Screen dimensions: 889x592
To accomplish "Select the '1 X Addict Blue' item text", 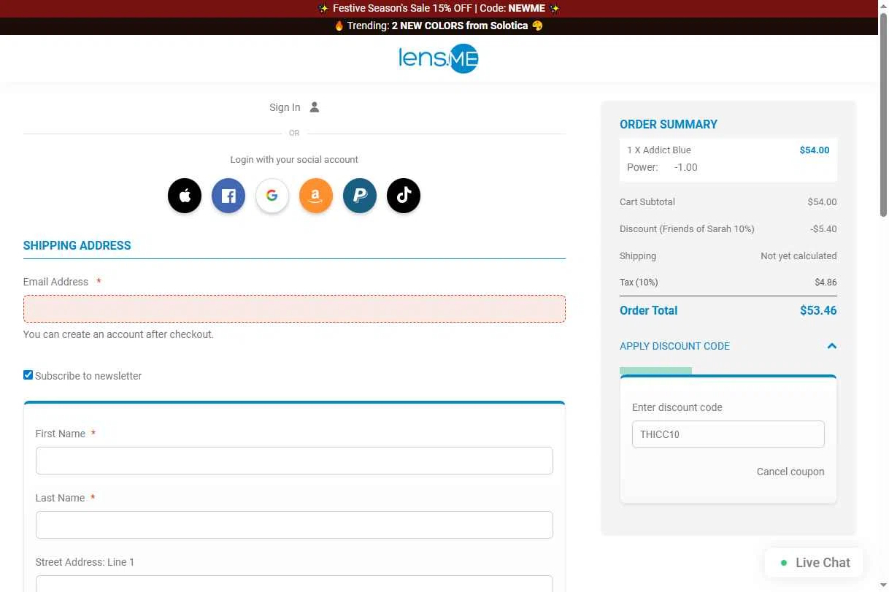I will pos(659,150).
